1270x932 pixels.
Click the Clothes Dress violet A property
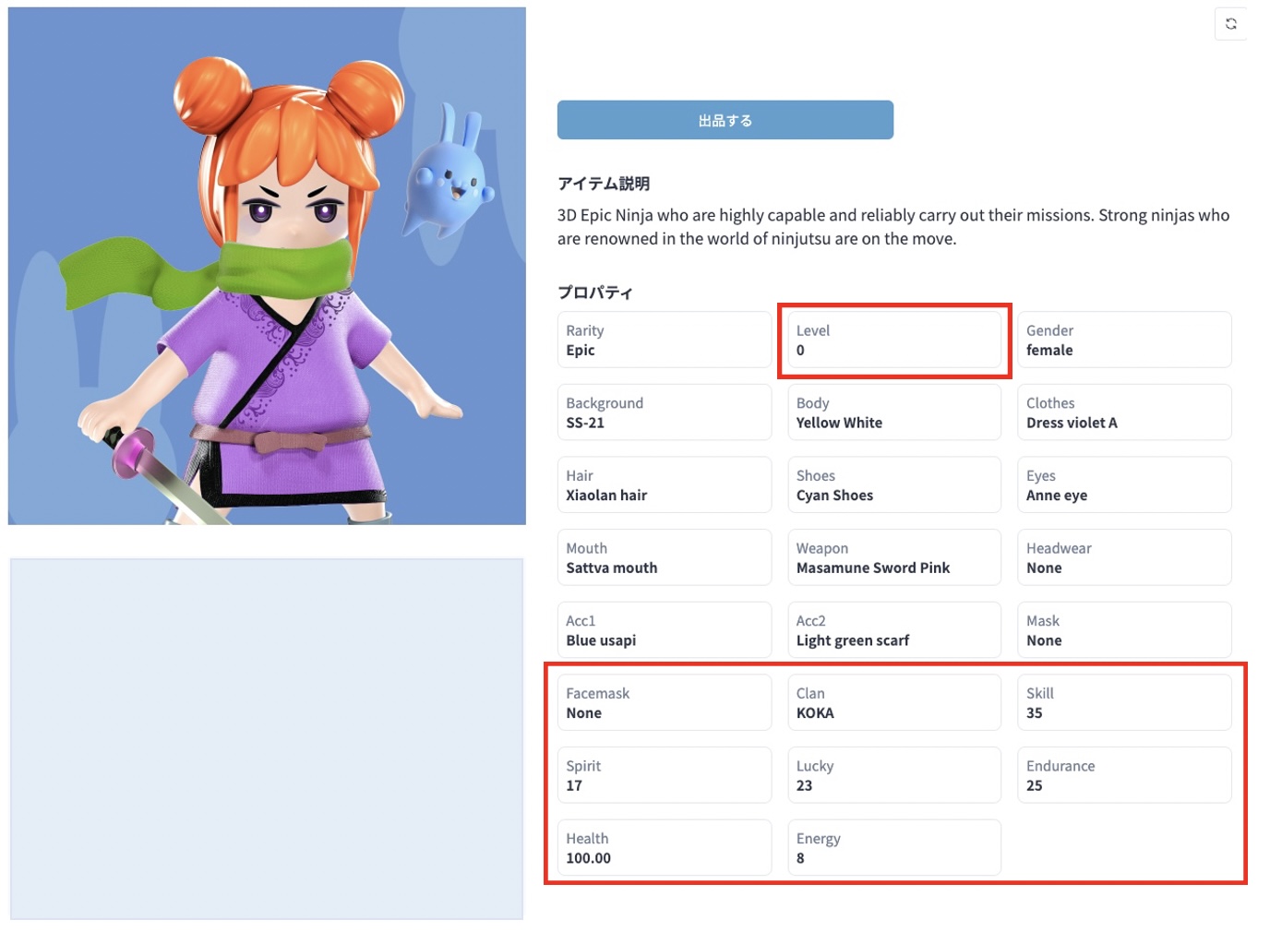tap(1124, 412)
